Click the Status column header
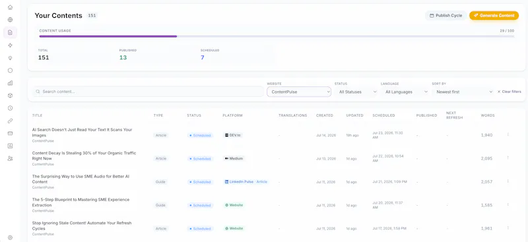The image size is (528, 242). [x=194, y=115]
